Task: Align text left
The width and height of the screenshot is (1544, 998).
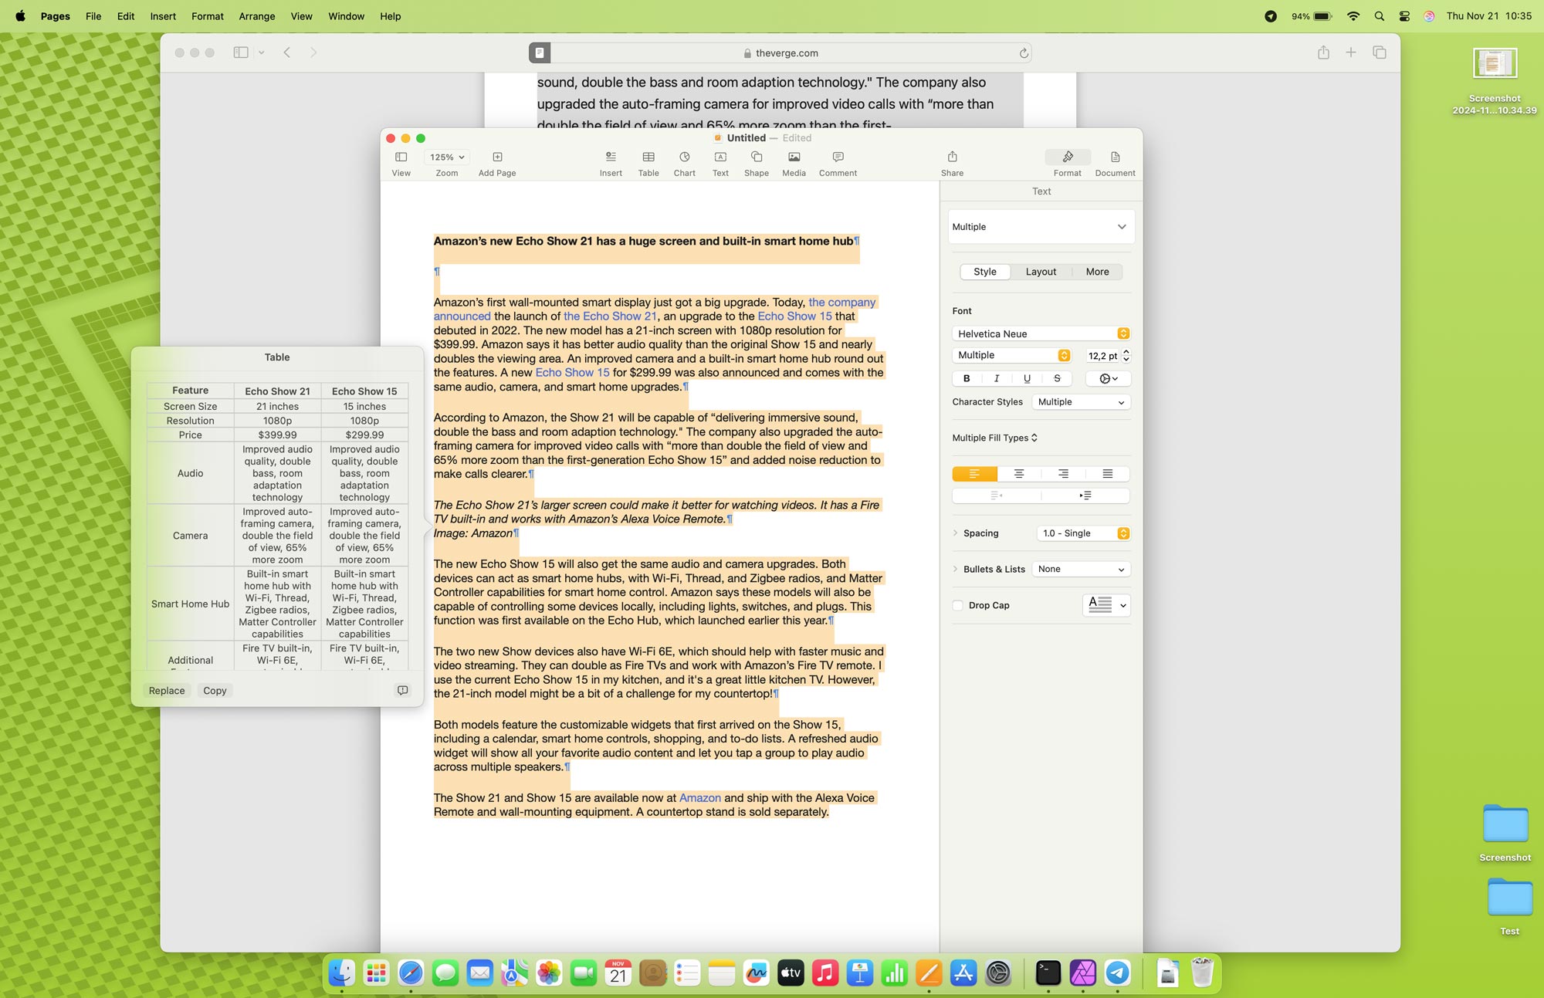Action: click(974, 474)
